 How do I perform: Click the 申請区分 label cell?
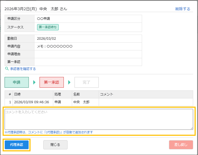click(x=20, y=19)
